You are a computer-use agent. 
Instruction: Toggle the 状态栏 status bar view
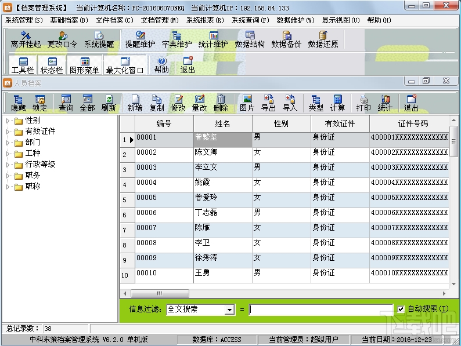pyautogui.click(x=52, y=65)
